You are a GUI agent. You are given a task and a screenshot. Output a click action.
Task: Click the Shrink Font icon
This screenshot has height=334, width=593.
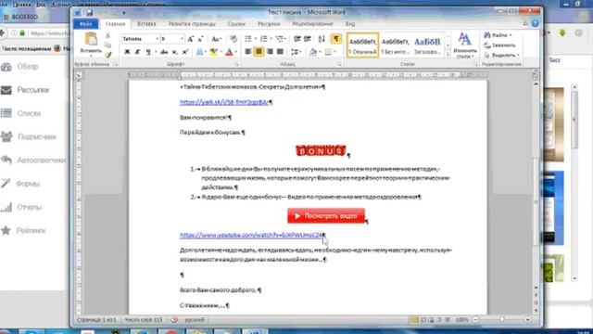pyautogui.click(x=200, y=39)
